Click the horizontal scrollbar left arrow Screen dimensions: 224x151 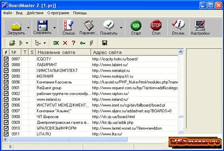5,139
